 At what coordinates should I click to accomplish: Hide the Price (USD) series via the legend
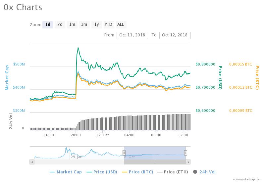[x=103, y=172]
